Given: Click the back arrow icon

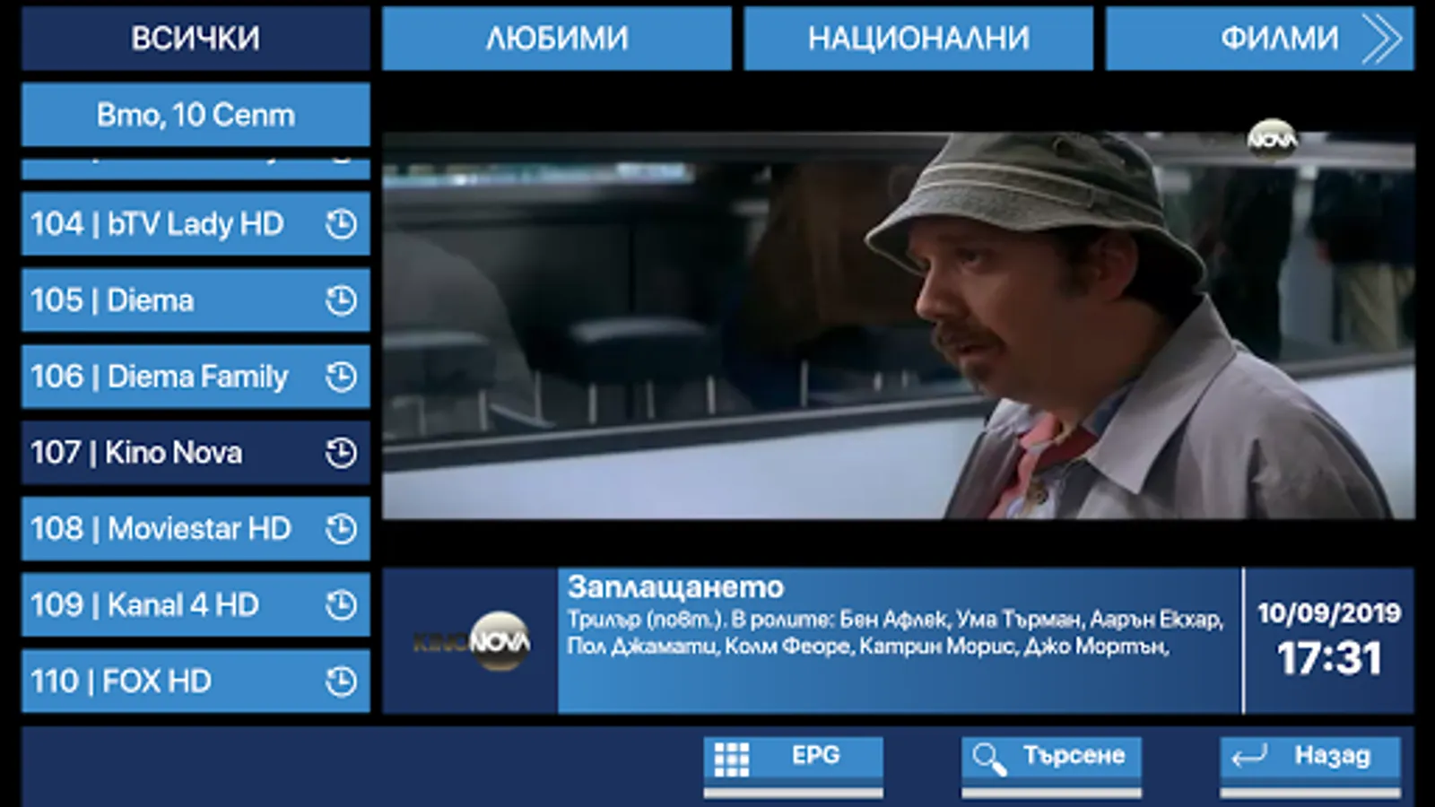Looking at the screenshot, I should pos(1248,757).
